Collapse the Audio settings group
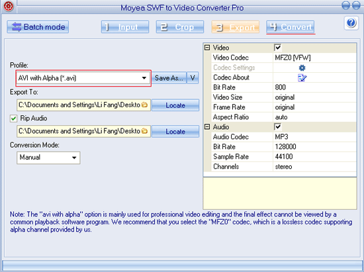 (x=207, y=127)
